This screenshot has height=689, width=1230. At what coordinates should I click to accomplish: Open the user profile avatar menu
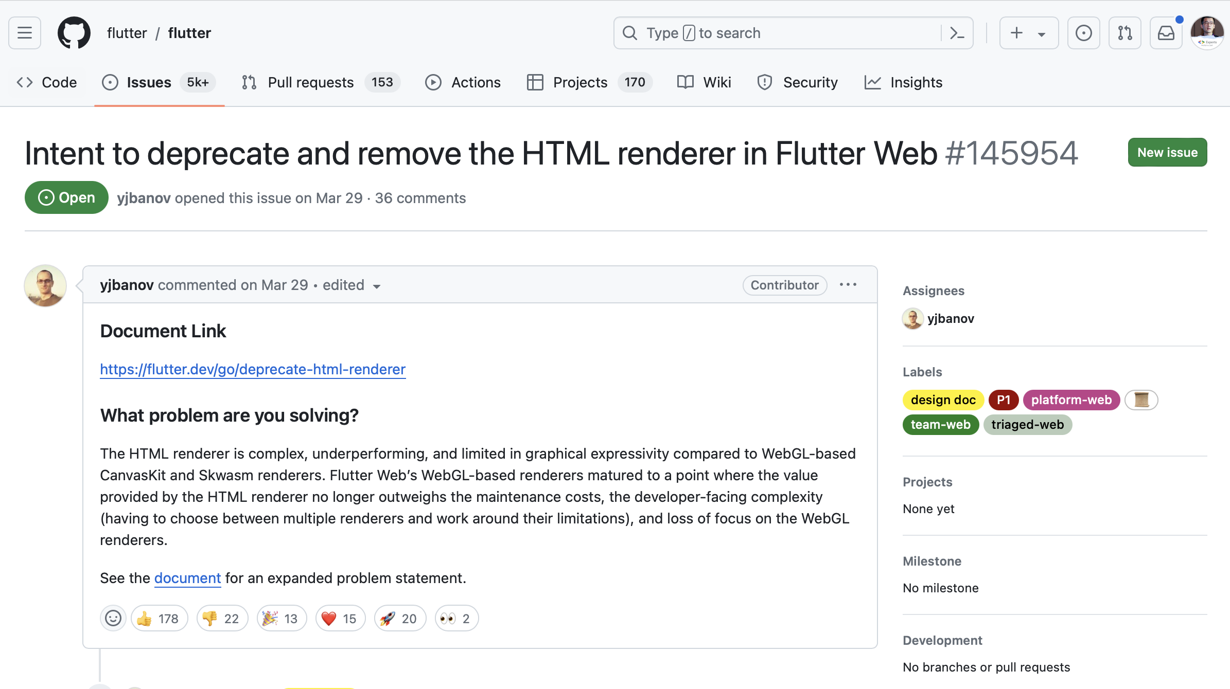[1207, 33]
